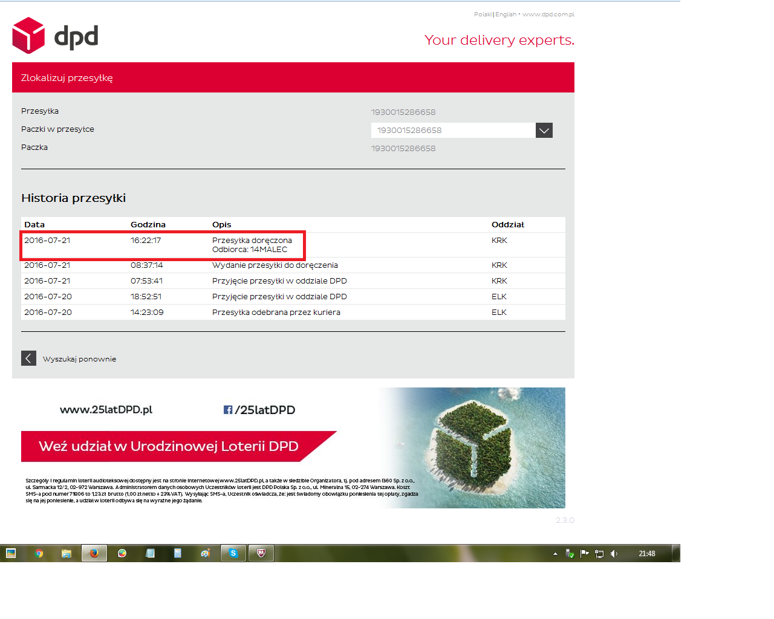Click the volume speaker icon in tray

(x=614, y=554)
